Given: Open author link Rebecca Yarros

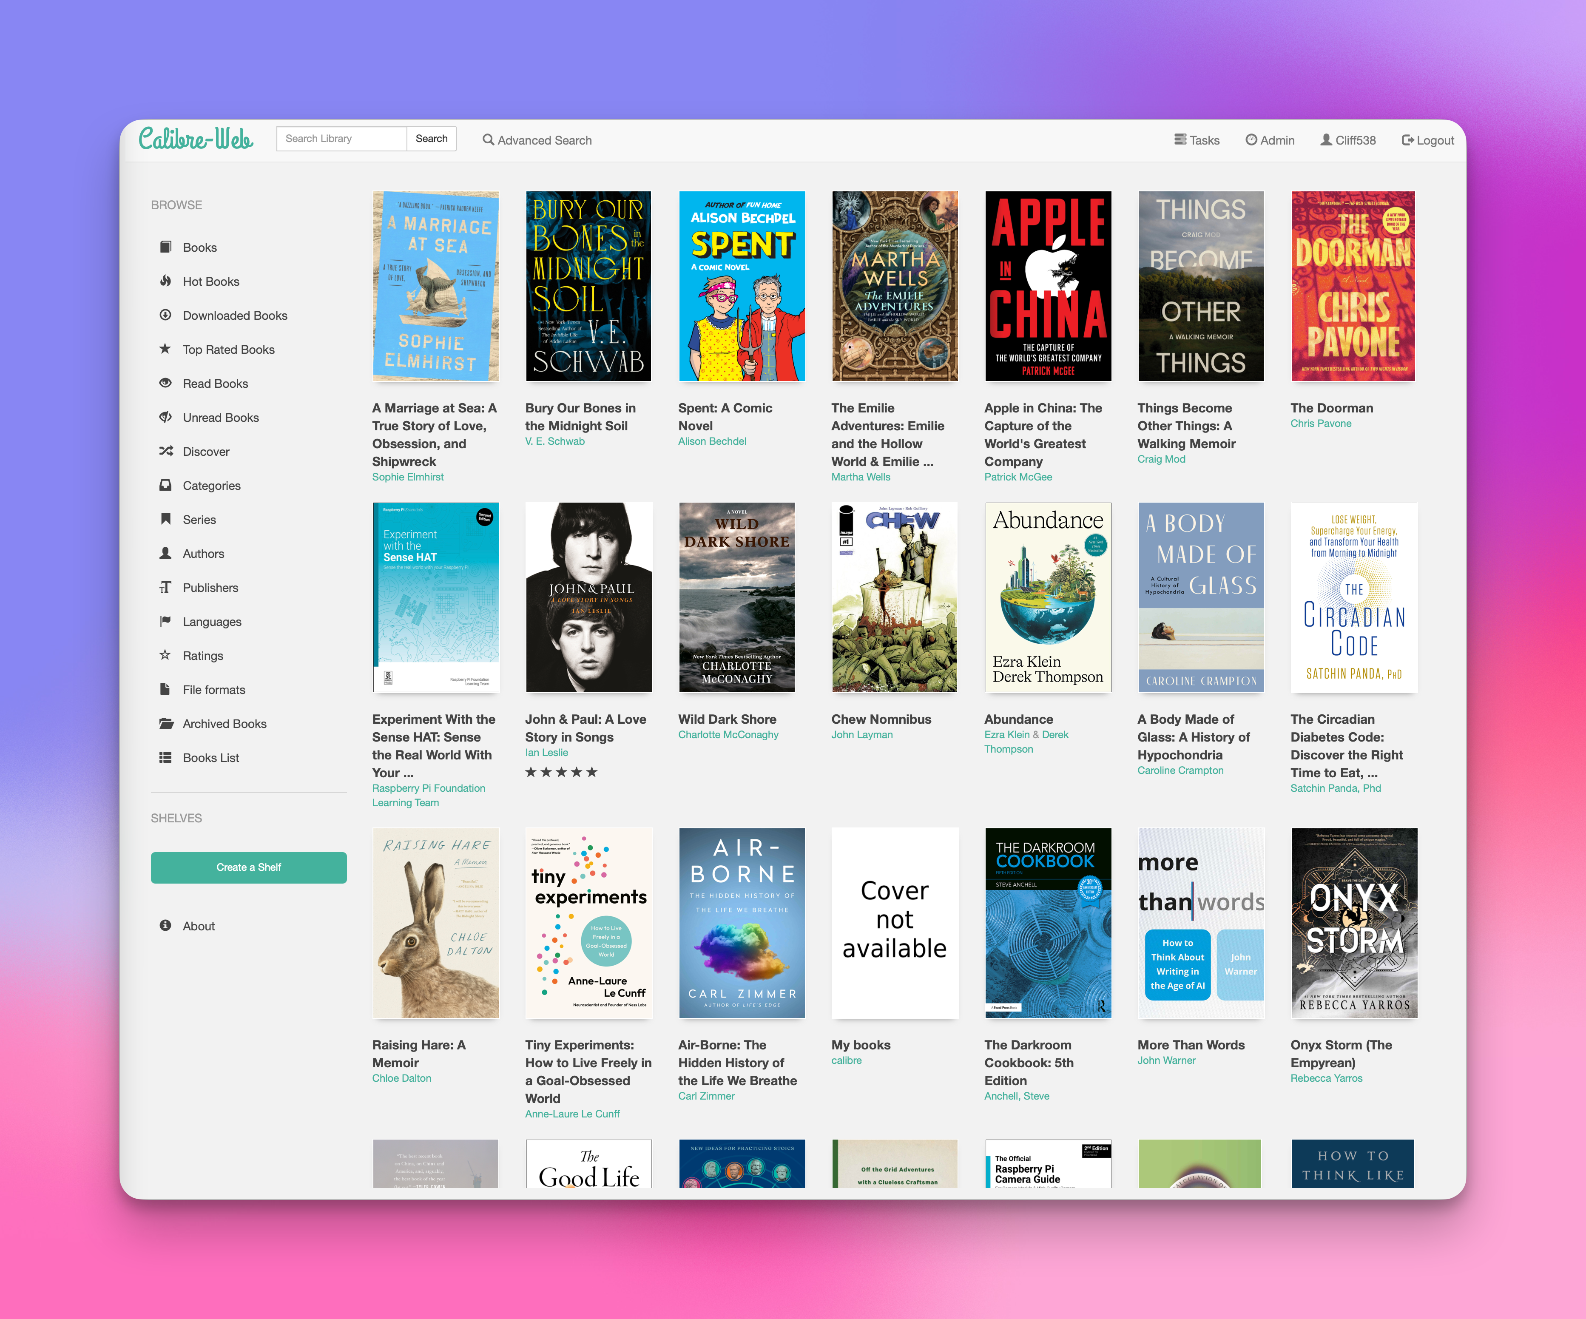Looking at the screenshot, I should coord(1325,1078).
